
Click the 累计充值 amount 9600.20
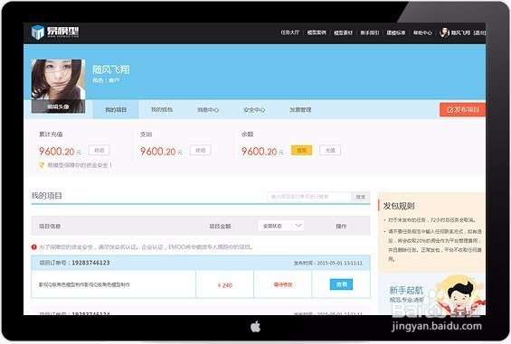(57, 152)
